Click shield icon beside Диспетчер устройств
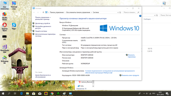Viewport: 171px width, 96px height. [33, 23]
